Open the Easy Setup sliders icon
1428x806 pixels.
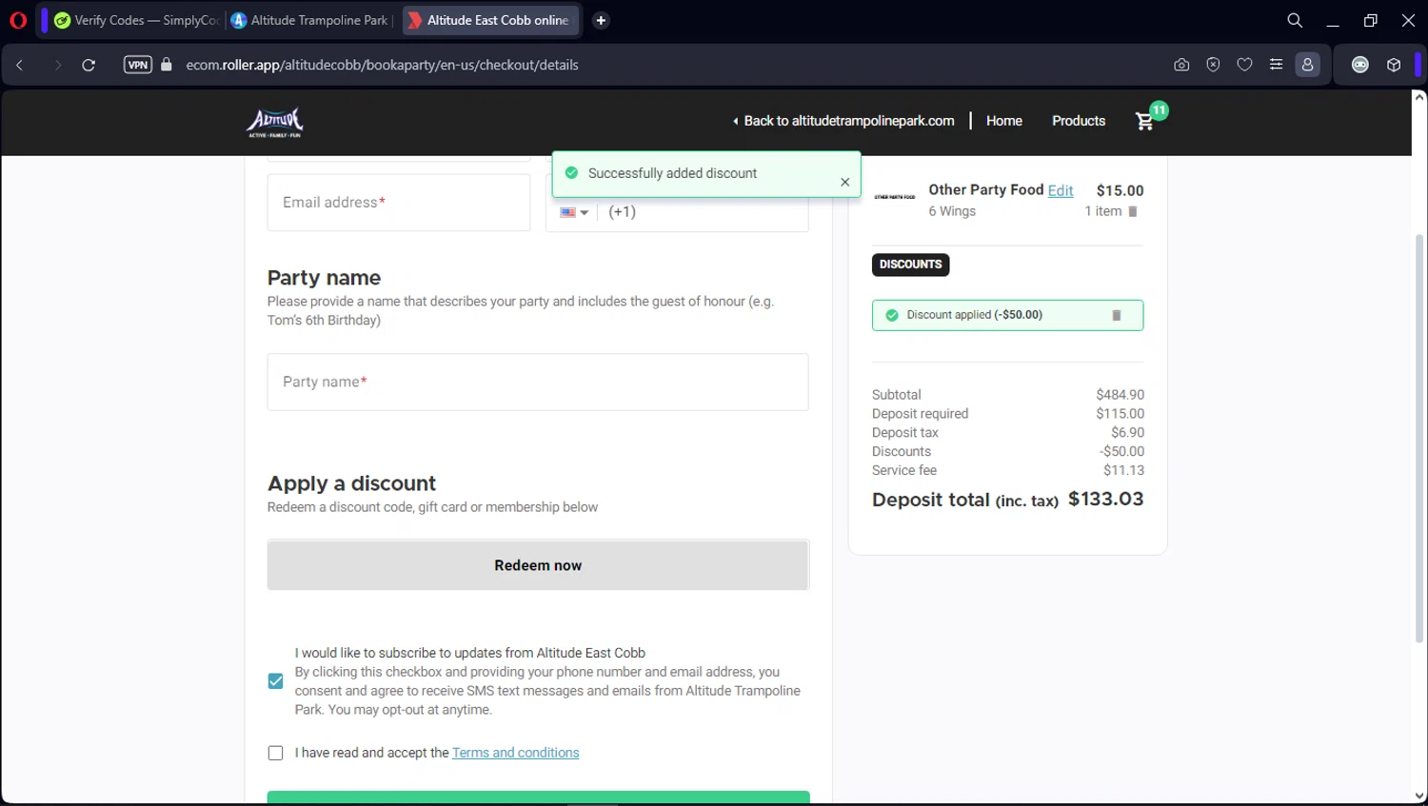pyautogui.click(x=1276, y=65)
